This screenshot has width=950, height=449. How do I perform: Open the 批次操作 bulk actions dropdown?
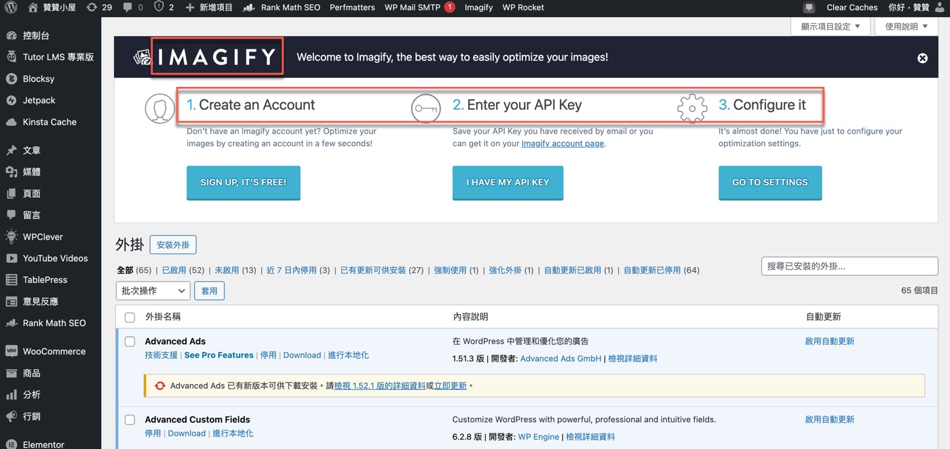[x=153, y=291]
